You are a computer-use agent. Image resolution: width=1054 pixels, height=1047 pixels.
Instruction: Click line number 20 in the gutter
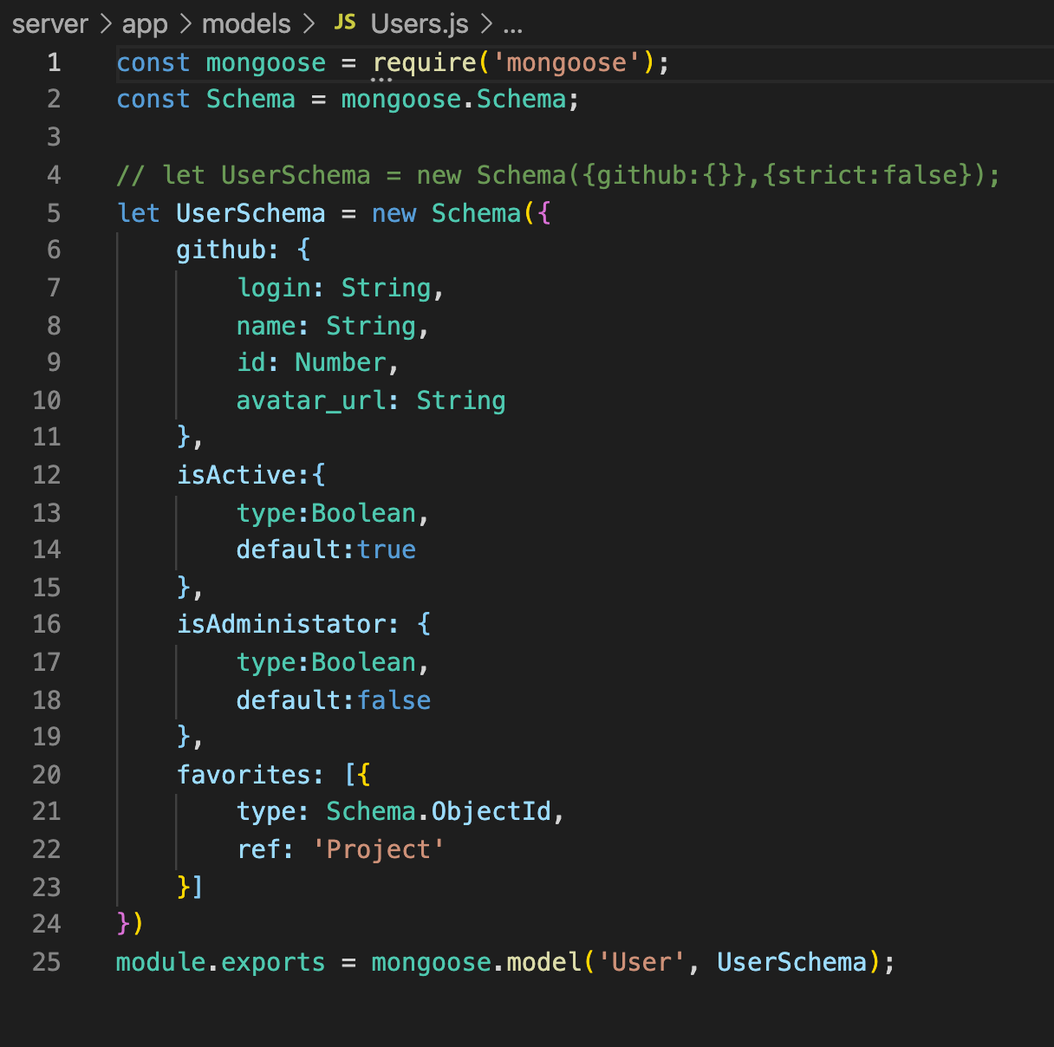point(47,775)
